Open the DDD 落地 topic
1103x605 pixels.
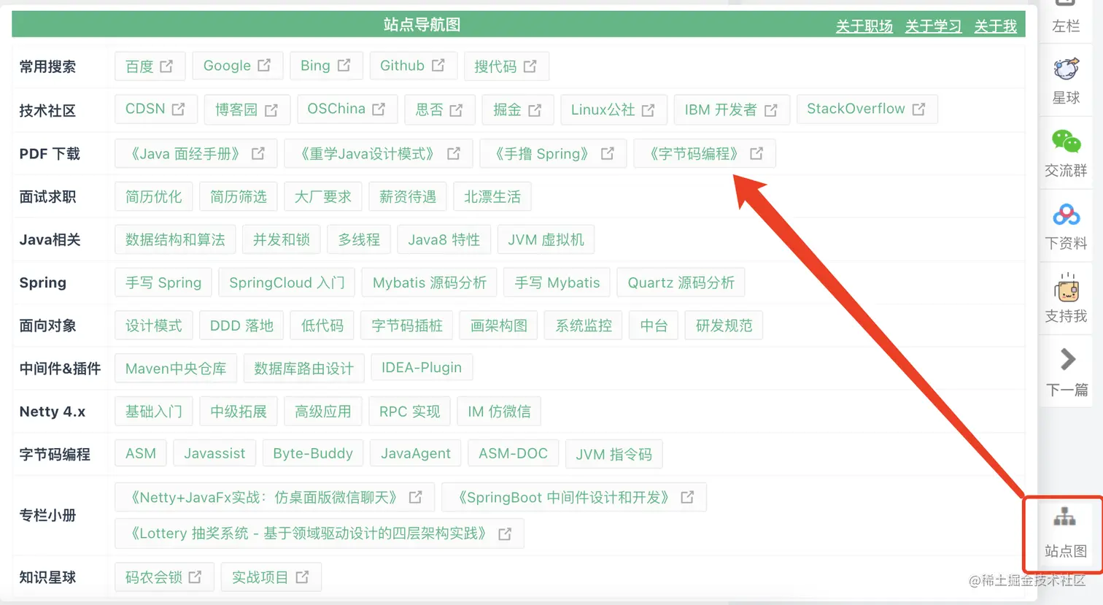pos(241,325)
